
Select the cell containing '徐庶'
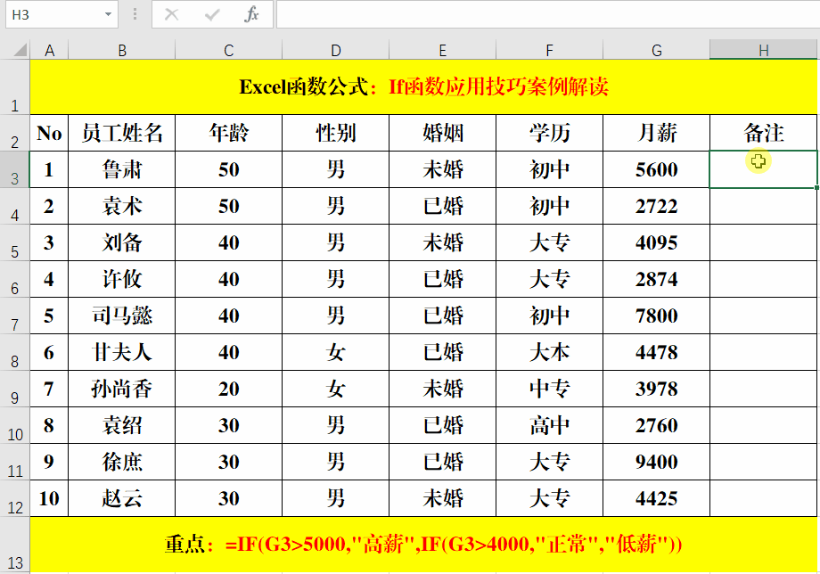click(122, 462)
